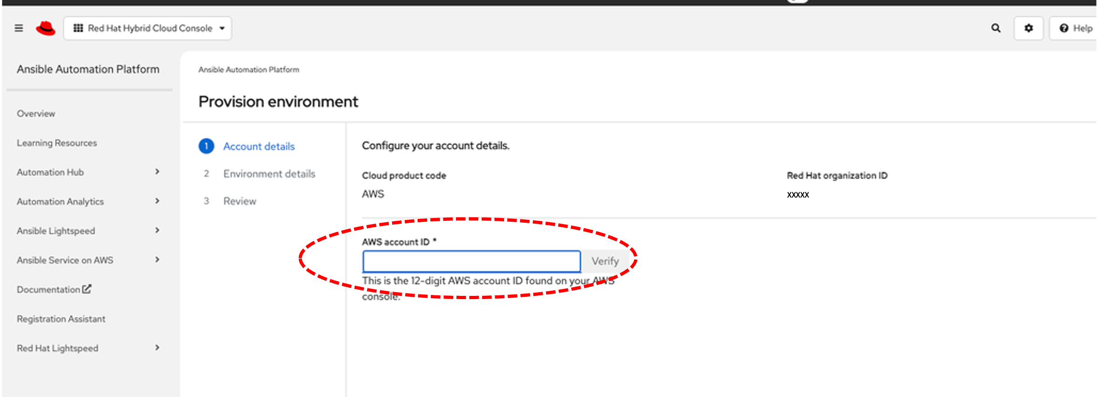Expand Automation Analytics section
The width and height of the screenshot is (1098, 397).
click(x=89, y=202)
